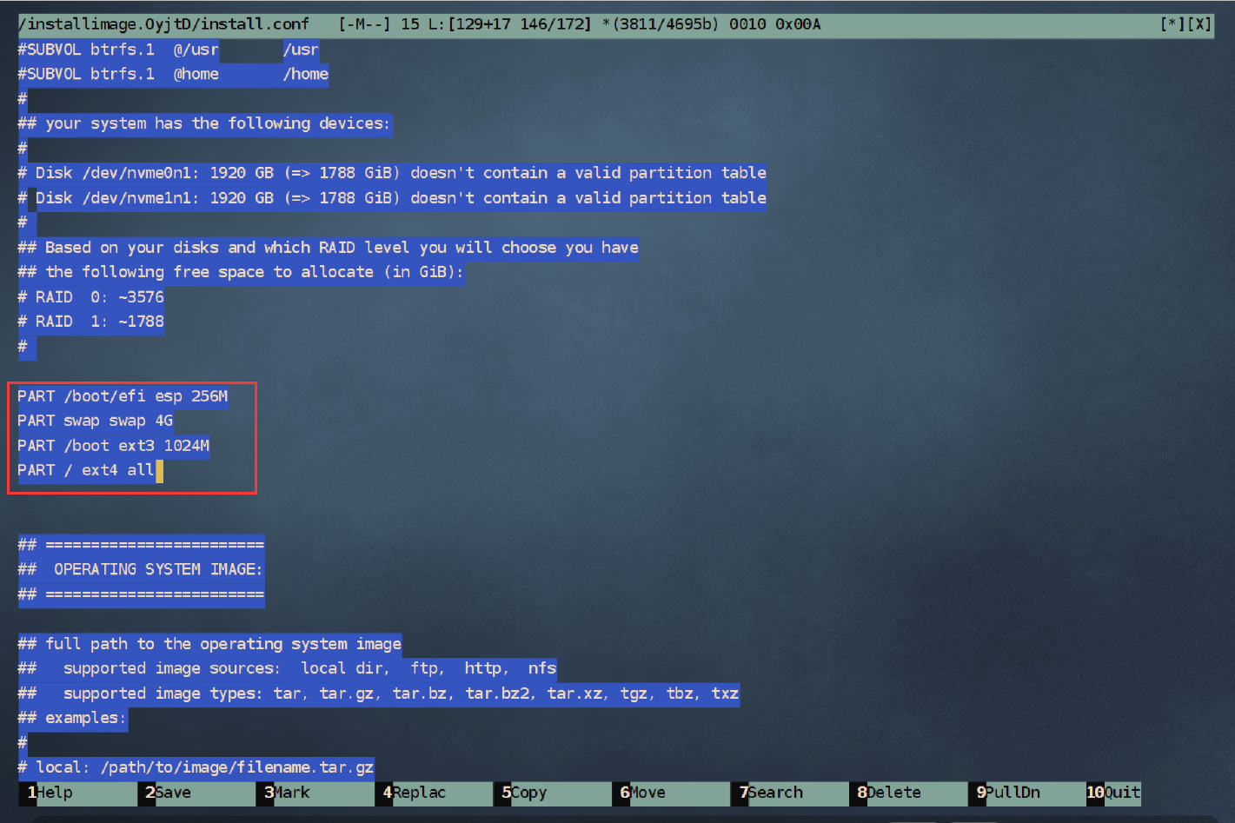Place cursor on the PART /boot/efi esp 256M line
This screenshot has height=823, width=1235.
(123, 396)
